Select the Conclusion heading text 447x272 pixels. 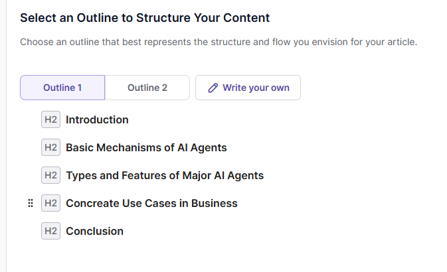[94, 232]
